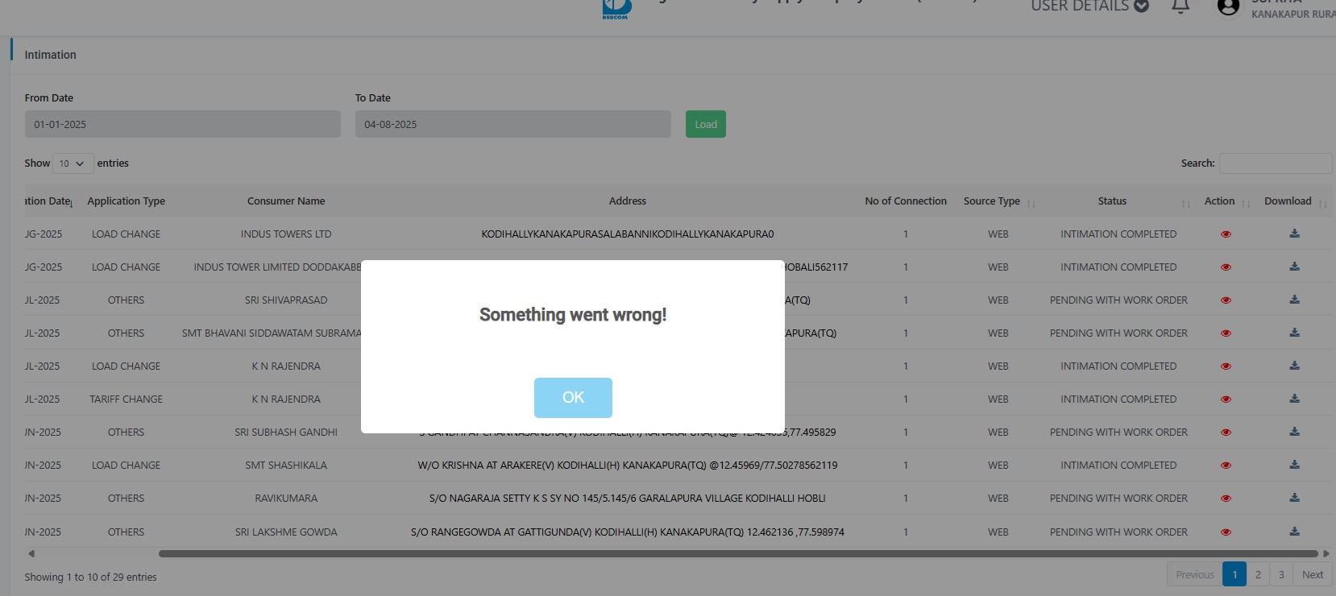1336x596 pixels.
Task: View the INDUS TOWER LIMITED DODDAKABE row details
Action: click(1226, 267)
